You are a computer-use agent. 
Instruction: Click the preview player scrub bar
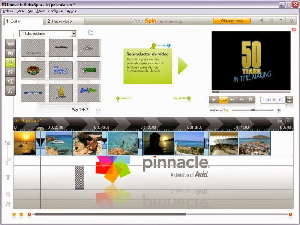point(251,92)
